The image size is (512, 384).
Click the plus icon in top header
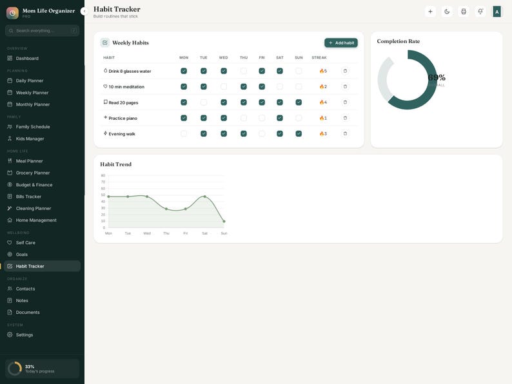click(x=430, y=12)
